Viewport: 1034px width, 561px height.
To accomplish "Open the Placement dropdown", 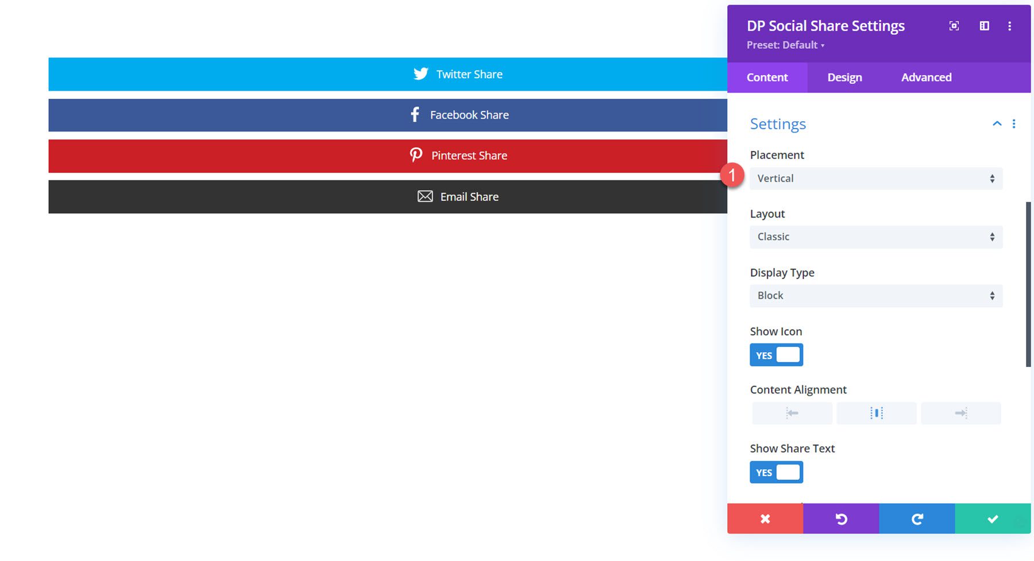I will pos(875,178).
